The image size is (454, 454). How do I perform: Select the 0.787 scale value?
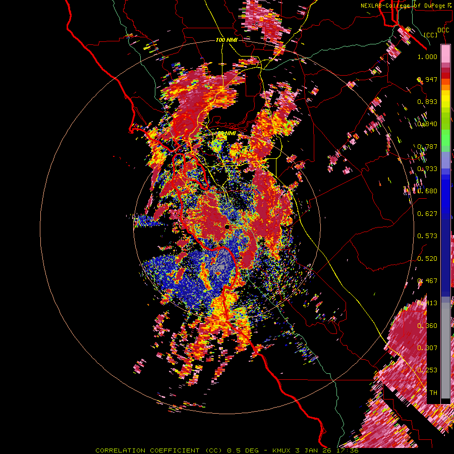click(x=427, y=146)
